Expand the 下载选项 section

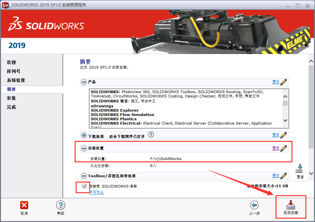point(84,135)
